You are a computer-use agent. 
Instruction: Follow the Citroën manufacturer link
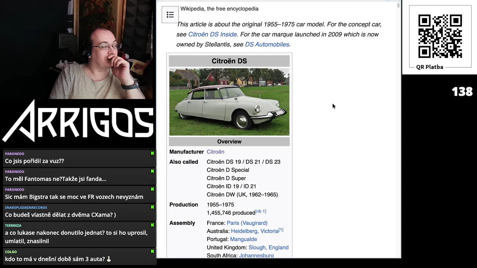pyautogui.click(x=215, y=152)
